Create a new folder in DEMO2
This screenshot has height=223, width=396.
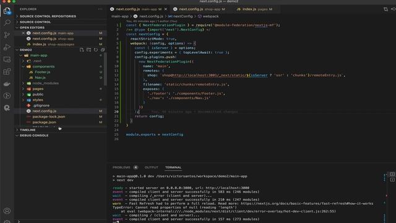[88, 50]
